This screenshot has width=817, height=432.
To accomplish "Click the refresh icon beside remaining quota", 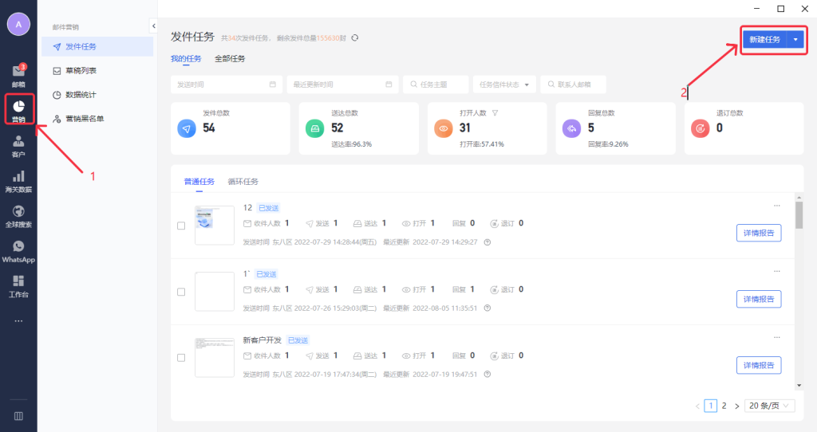I will point(355,37).
